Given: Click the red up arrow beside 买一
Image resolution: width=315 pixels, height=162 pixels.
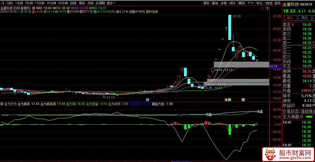Looking at the screenshot, I should (x=314, y=48).
